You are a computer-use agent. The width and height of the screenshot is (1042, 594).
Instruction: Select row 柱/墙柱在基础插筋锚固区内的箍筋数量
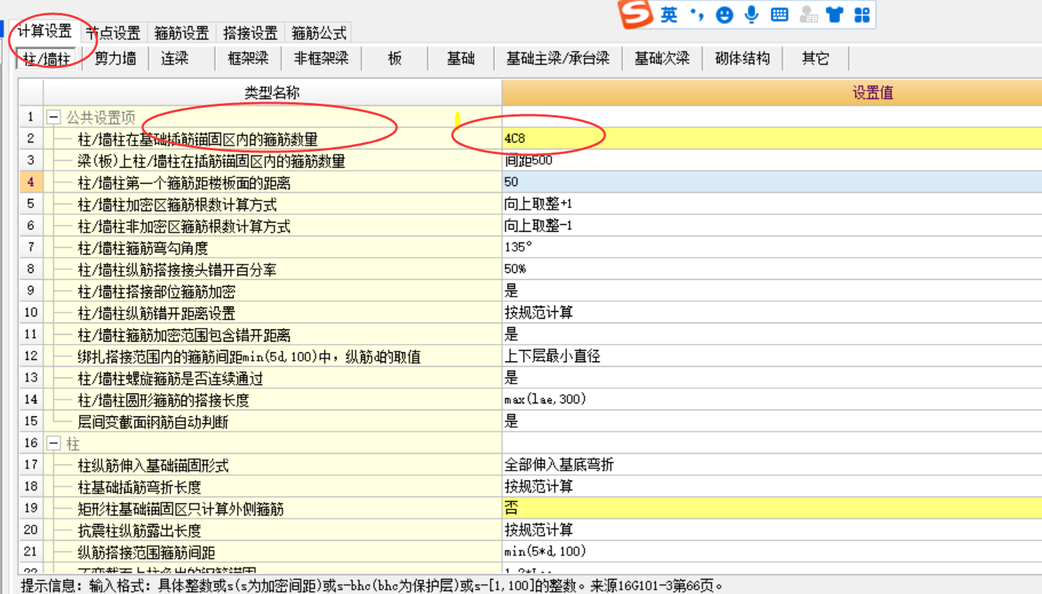(x=198, y=140)
